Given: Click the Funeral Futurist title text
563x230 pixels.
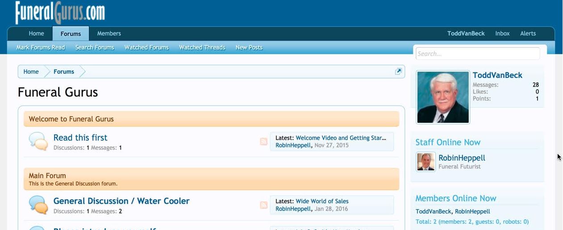Looking at the screenshot, I should [x=459, y=166].
